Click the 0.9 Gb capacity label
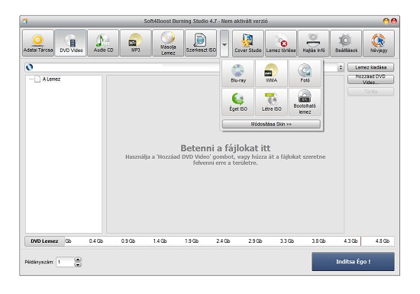The height and width of the screenshot is (294, 420). click(128, 241)
